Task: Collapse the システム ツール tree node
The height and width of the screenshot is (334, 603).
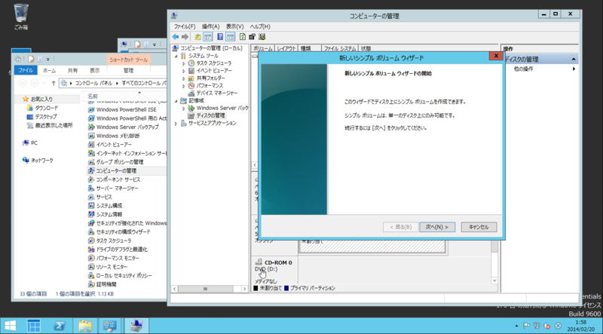Action: point(176,56)
